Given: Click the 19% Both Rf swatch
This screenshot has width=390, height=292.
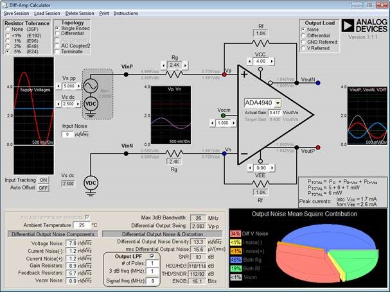Looking at the screenshot, I should [x=235, y=269].
